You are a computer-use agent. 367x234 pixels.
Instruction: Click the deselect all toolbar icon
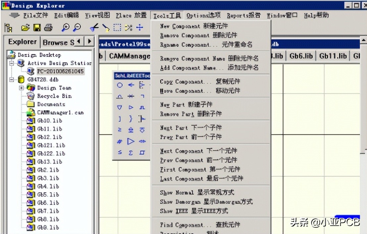click(x=129, y=27)
